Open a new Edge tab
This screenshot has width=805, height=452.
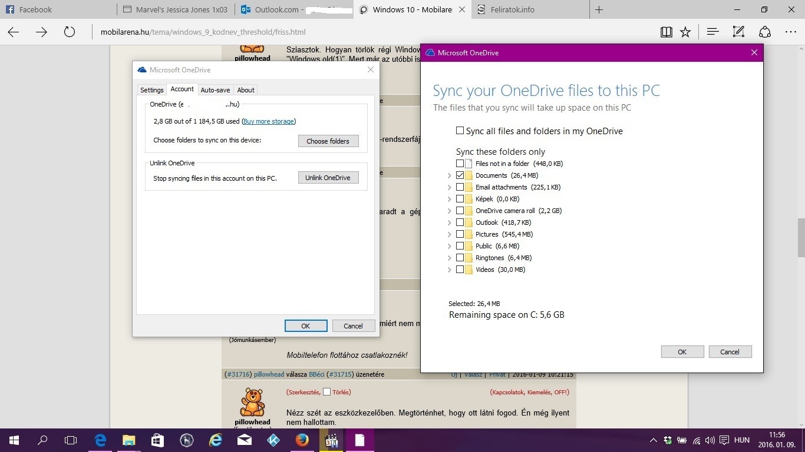(x=599, y=9)
